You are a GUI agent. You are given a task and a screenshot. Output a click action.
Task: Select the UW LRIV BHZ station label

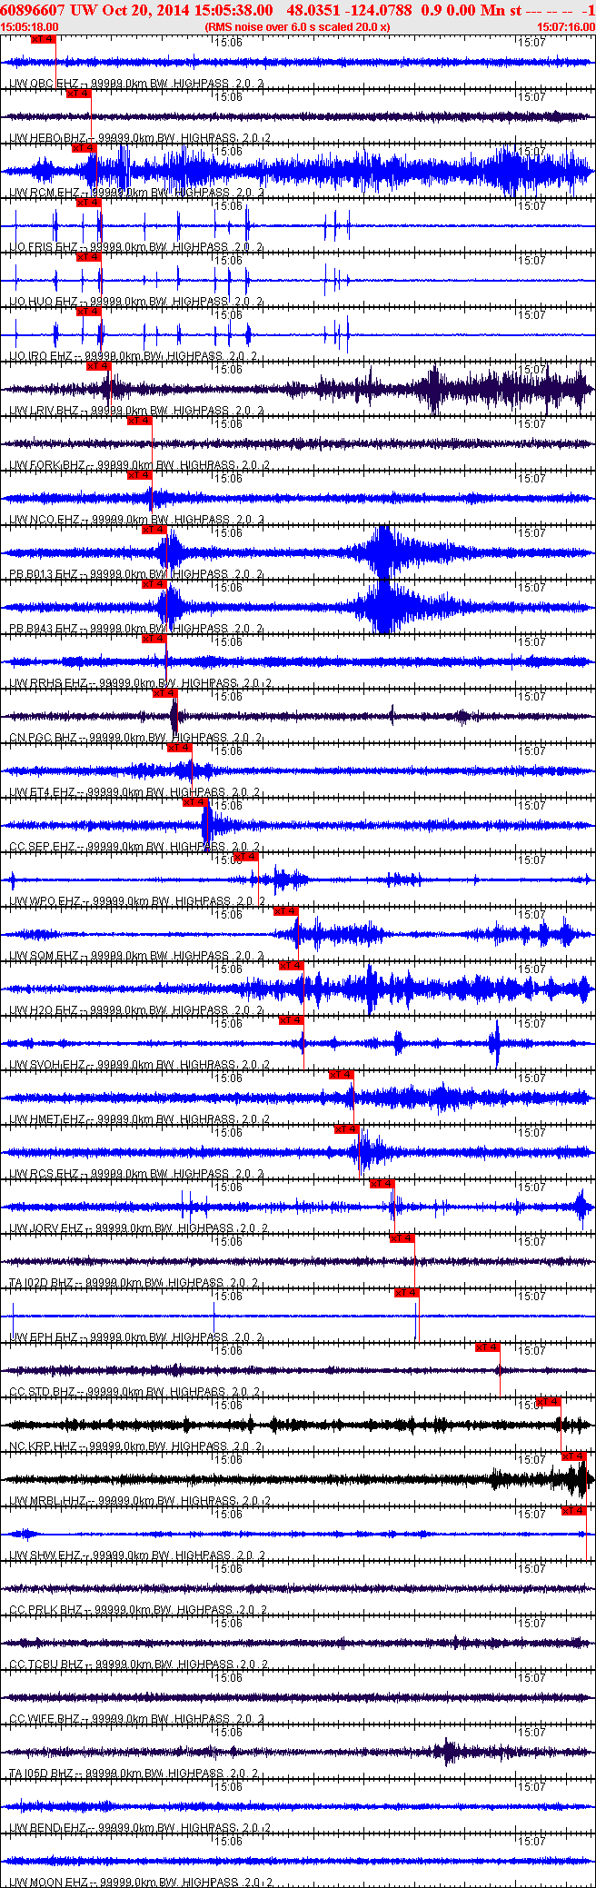pos(44,411)
